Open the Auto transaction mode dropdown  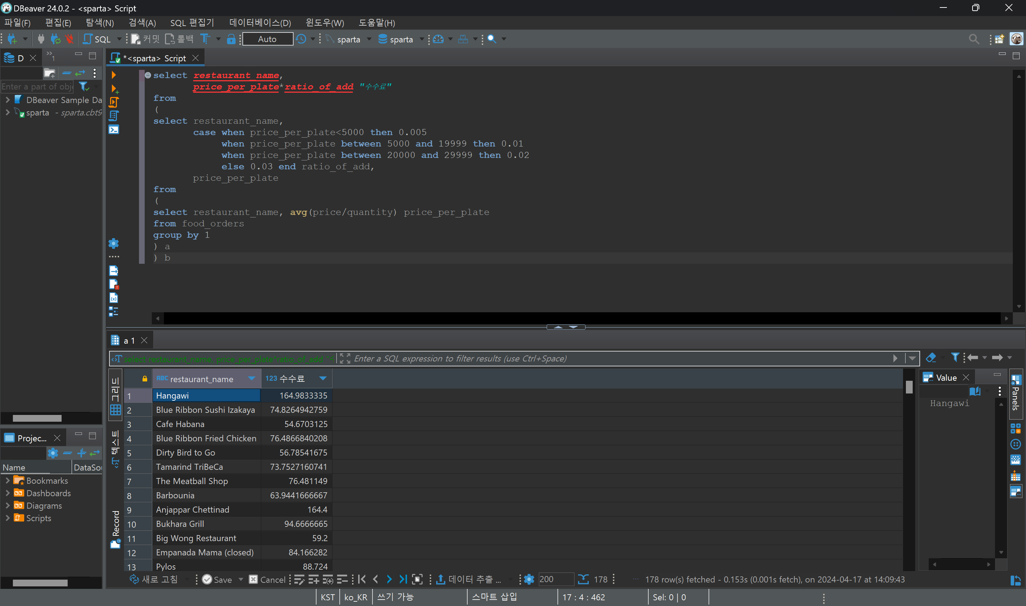point(267,39)
